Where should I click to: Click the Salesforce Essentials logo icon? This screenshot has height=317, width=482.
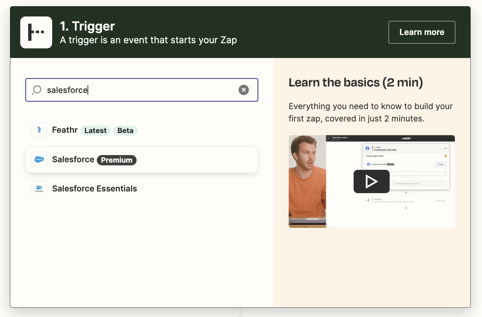[39, 189]
